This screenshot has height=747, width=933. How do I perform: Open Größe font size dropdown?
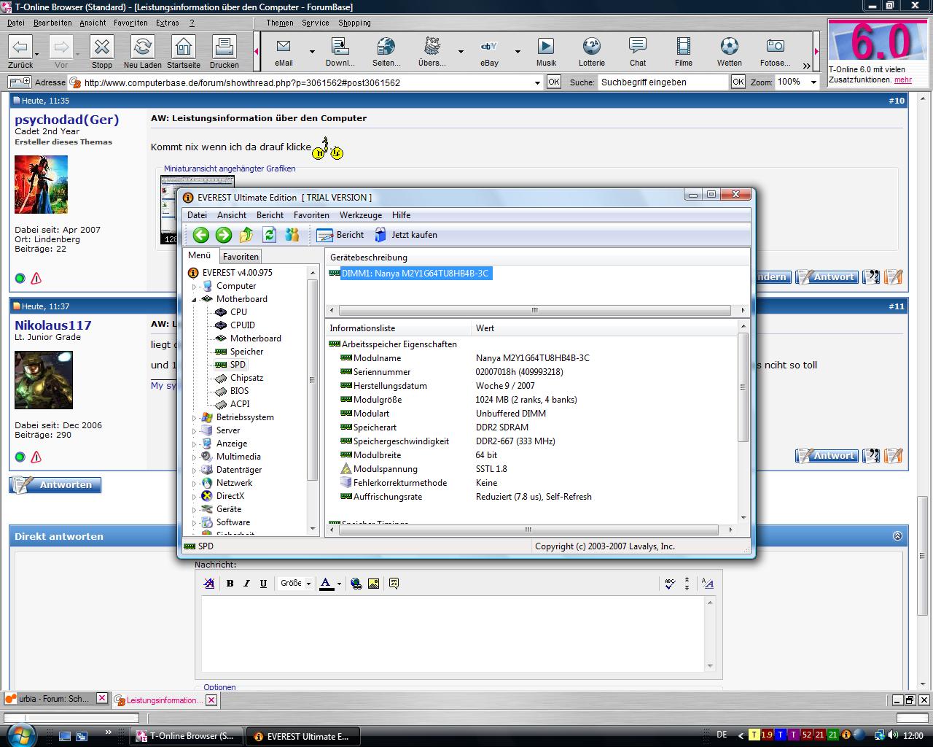295,584
